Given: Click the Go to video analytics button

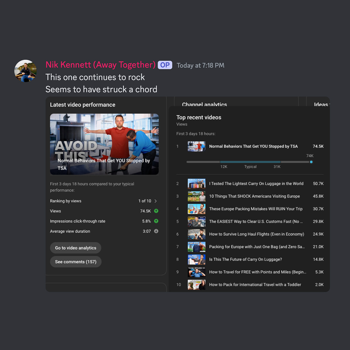Looking at the screenshot, I should pyautogui.click(x=76, y=248).
